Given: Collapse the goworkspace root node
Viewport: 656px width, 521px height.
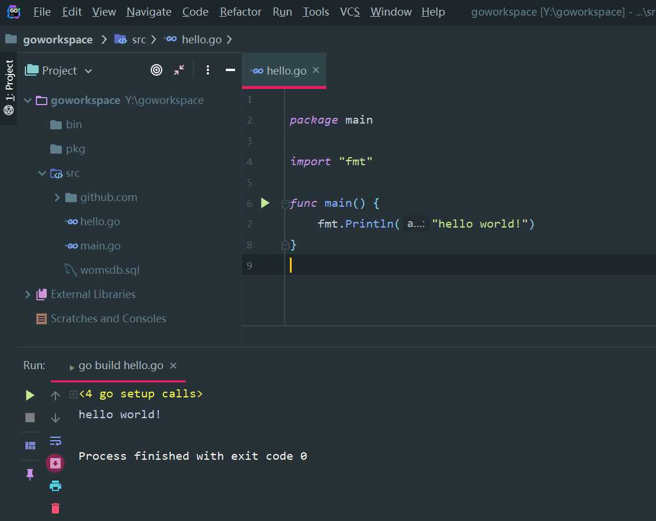Looking at the screenshot, I should (28, 101).
